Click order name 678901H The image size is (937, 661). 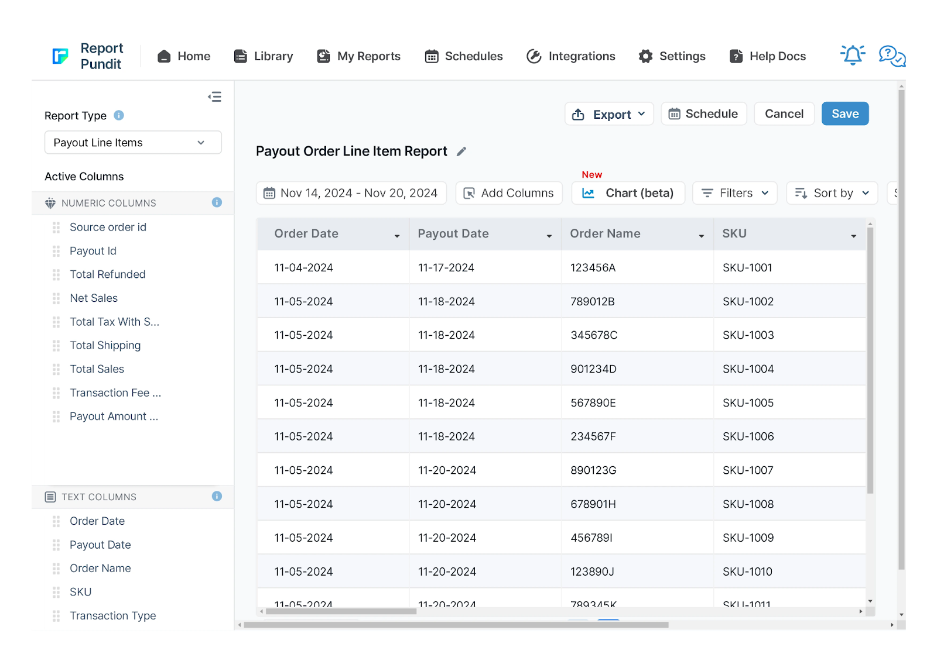point(593,504)
